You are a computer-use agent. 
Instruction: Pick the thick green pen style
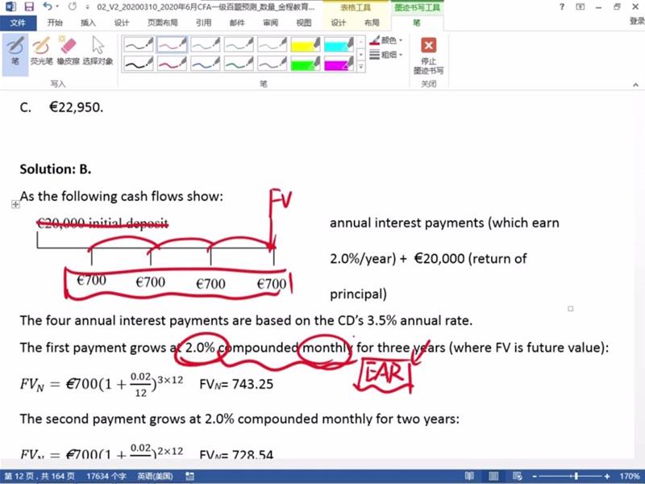point(239,64)
